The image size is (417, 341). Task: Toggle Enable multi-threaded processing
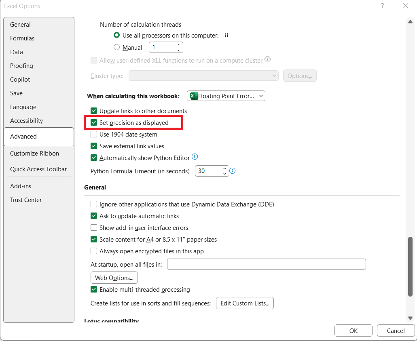point(93,289)
